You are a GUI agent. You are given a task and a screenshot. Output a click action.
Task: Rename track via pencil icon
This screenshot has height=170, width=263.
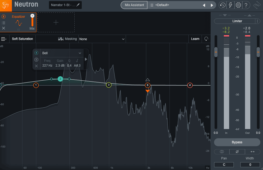point(78,5)
